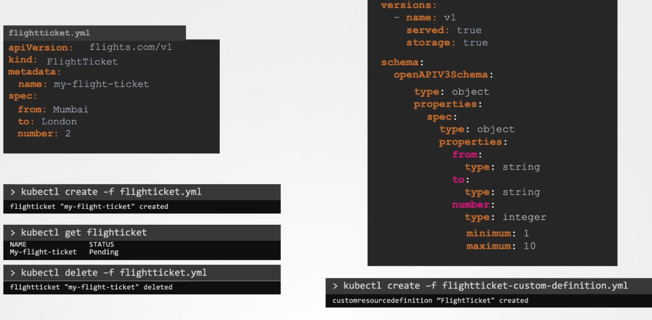
Task: Select the flightticket.yml file tab
Action: pyautogui.click(x=49, y=33)
